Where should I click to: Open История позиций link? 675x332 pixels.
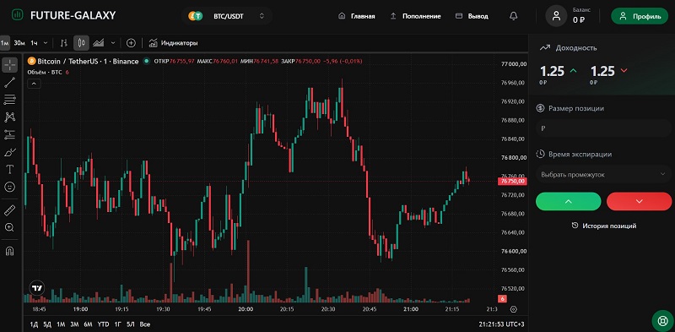603,226
